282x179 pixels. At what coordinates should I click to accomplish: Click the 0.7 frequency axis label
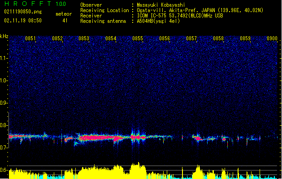4,148
